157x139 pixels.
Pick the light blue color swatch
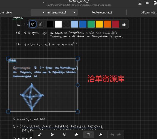tap(75, 24)
